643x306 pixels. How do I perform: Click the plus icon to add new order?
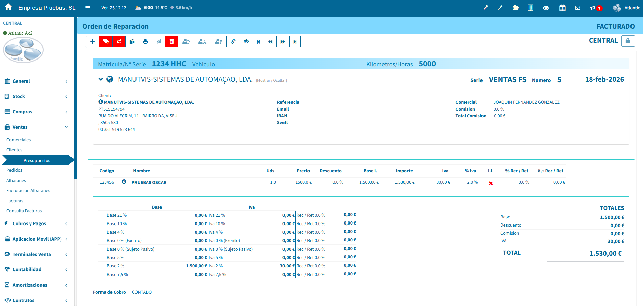click(x=92, y=42)
